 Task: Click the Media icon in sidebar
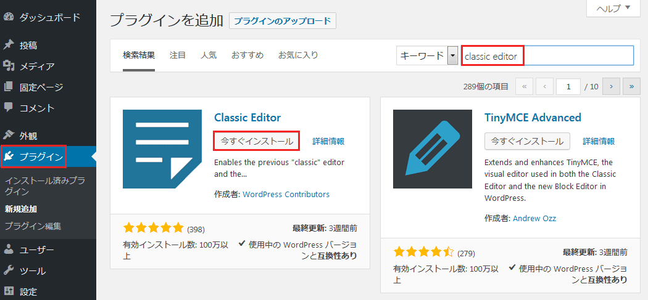[9, 66]
